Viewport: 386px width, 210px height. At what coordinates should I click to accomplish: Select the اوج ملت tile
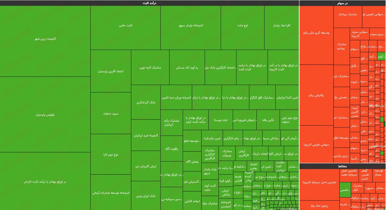[x=242, y=26]
